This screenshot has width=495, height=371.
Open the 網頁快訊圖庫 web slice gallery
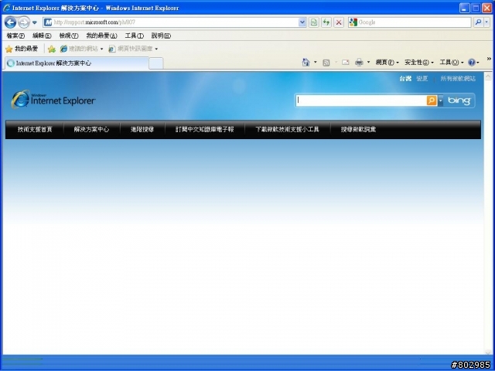131,49
